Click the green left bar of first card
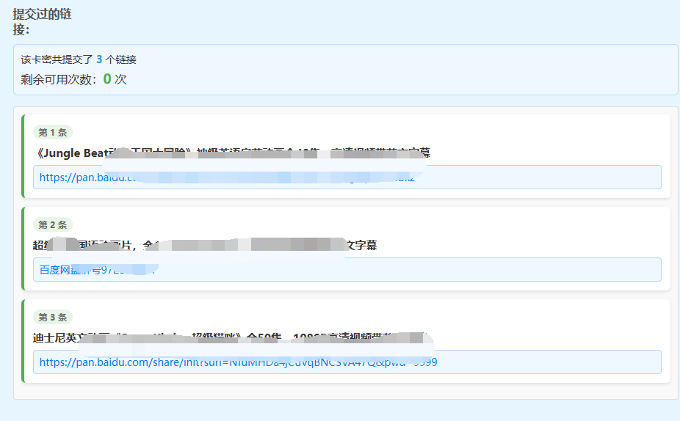This screenshot has height=421, width=680. 23,156
